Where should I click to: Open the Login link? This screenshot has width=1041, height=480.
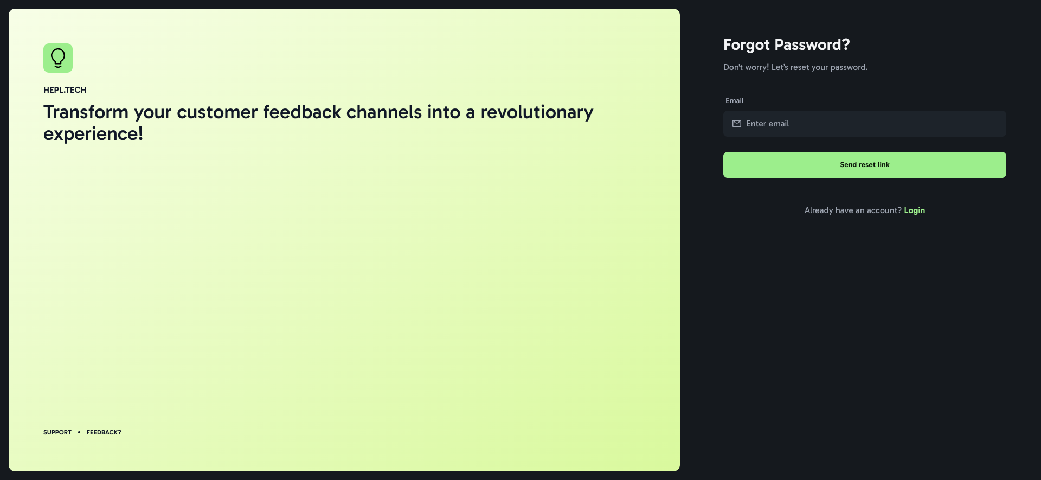point(914,210)
